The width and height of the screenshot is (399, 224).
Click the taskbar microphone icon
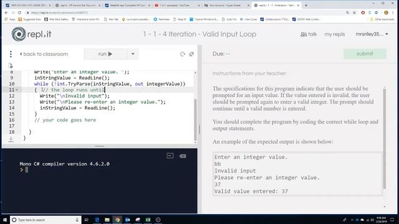(x=77, y=220)
